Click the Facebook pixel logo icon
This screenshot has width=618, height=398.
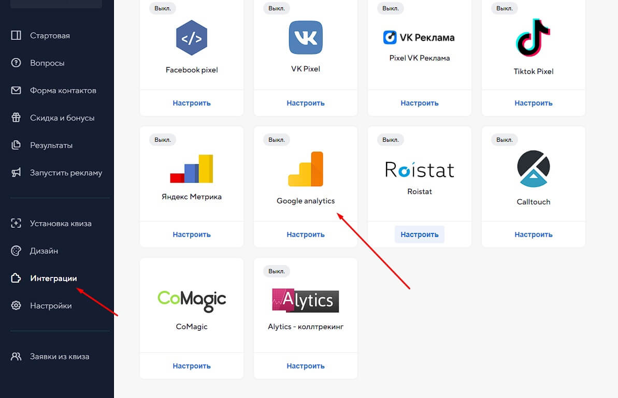tap(192, 38)
